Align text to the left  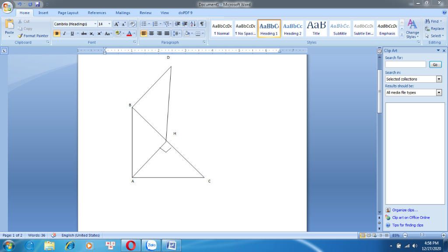point(143,33)
